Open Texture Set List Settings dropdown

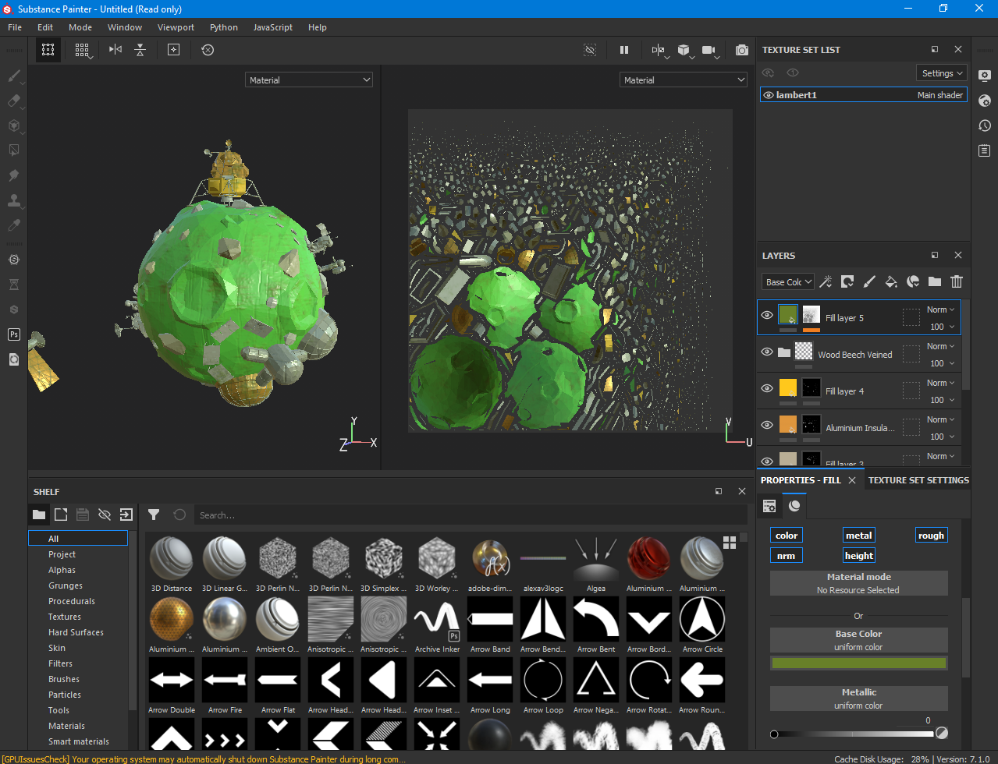tap(942, 73)
